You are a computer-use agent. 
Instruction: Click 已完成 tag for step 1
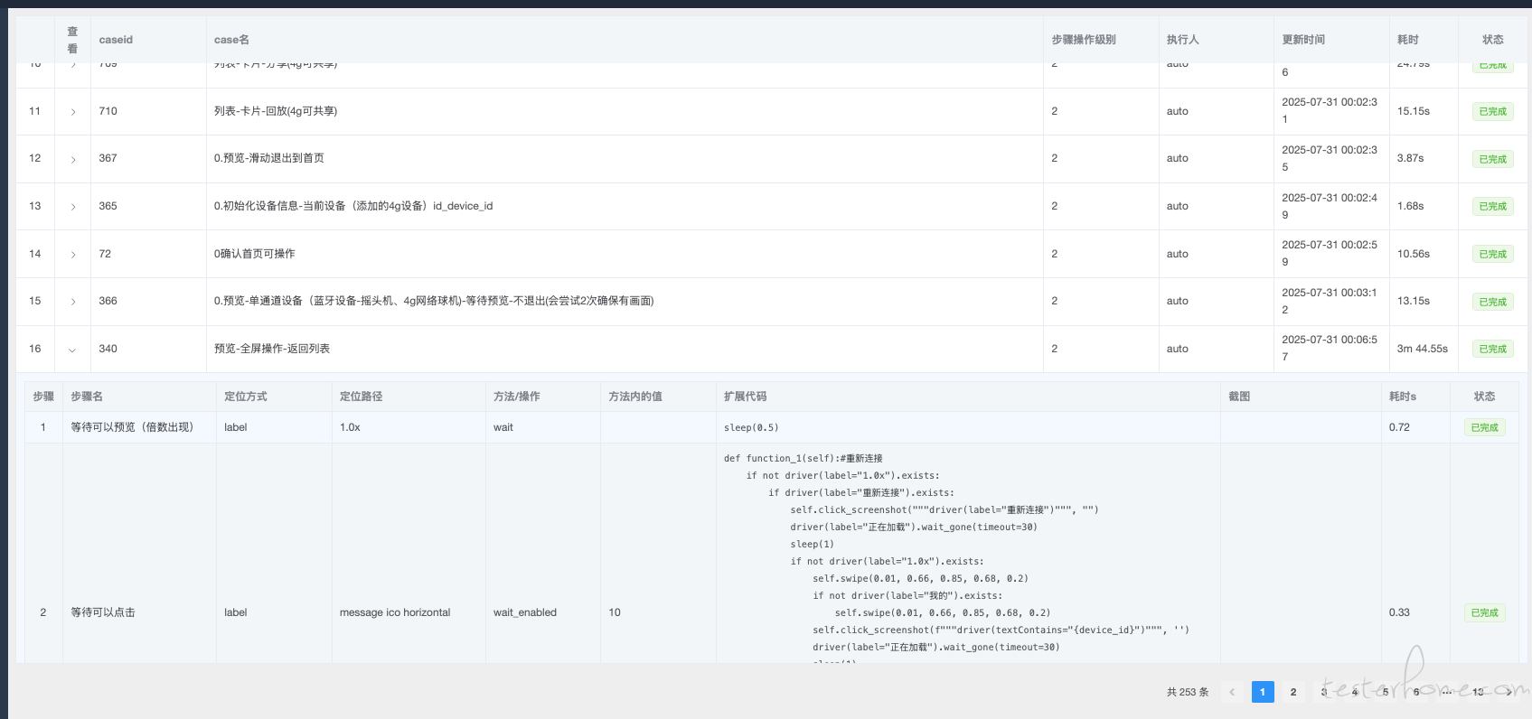tap(1484, 428)
